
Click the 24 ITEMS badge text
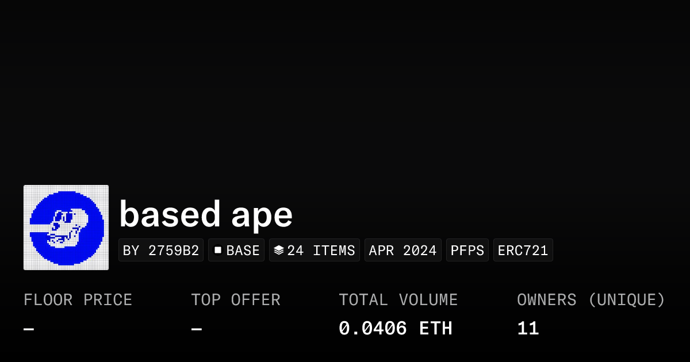(x=321, y=251)
